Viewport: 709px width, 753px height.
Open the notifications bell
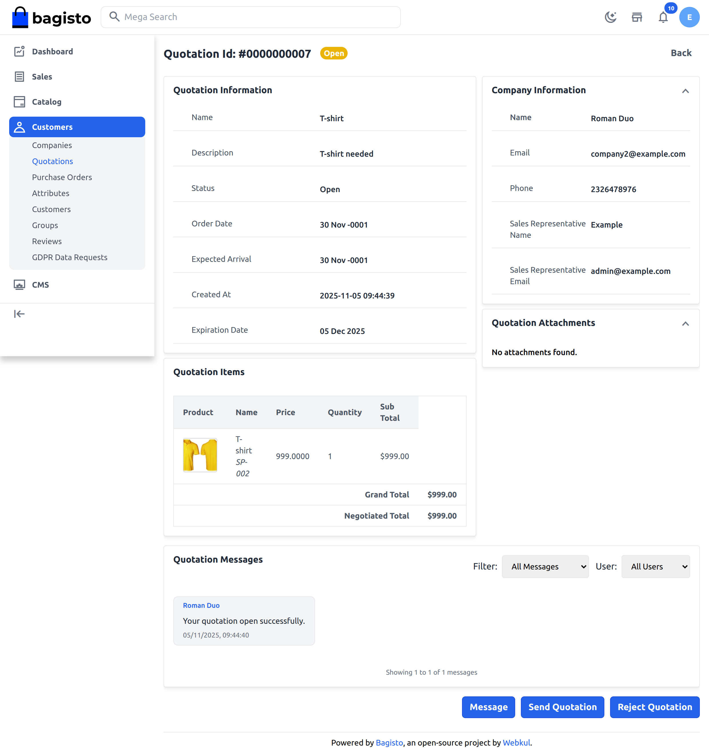pos(663,17)
